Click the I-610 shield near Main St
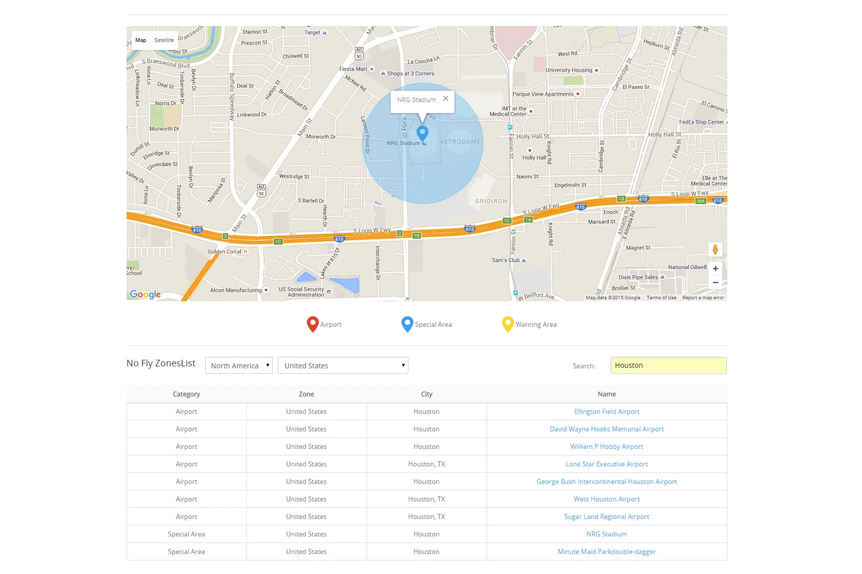Image resolution: width=862 pixels, height=574 pixels. (197, 230)
